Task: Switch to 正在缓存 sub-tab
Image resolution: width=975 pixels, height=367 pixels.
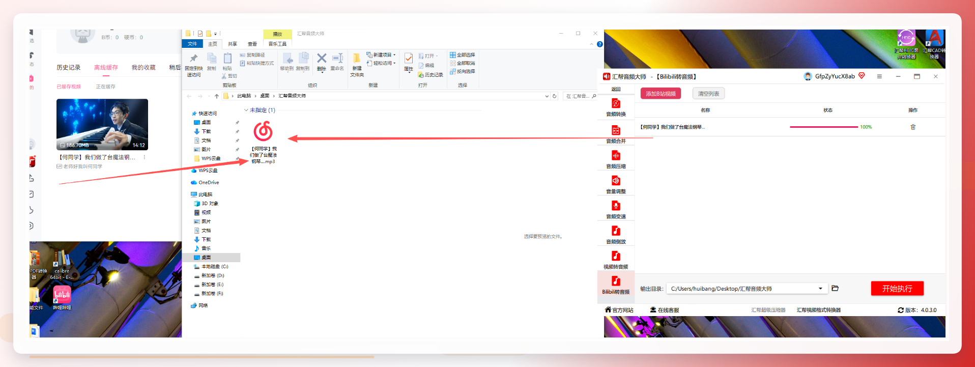Action: pyautogui.click(x=105, y=87)
